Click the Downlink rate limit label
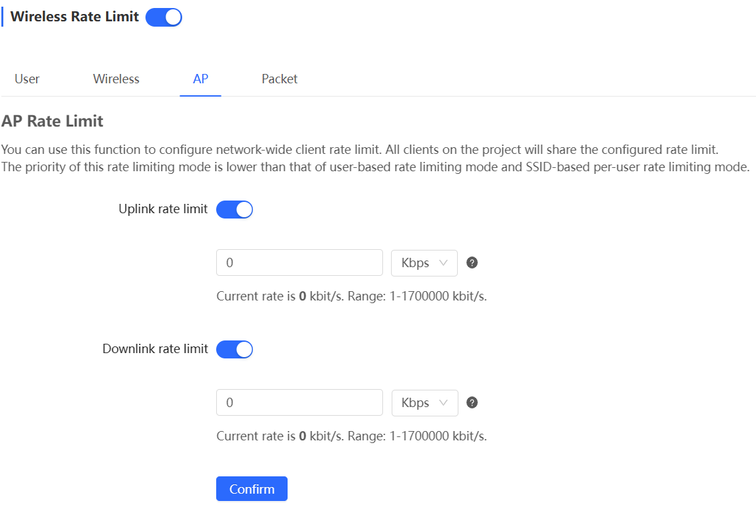Image resolution: width=756 pixels, height=511 pixels. [155, 348]
